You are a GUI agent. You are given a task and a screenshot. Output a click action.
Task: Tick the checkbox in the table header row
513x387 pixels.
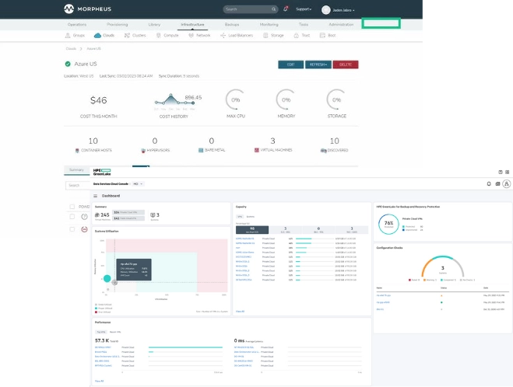click(72, 206)
